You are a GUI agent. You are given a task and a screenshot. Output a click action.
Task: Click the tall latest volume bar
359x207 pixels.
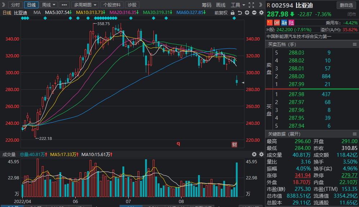click(x=237, y=180)
